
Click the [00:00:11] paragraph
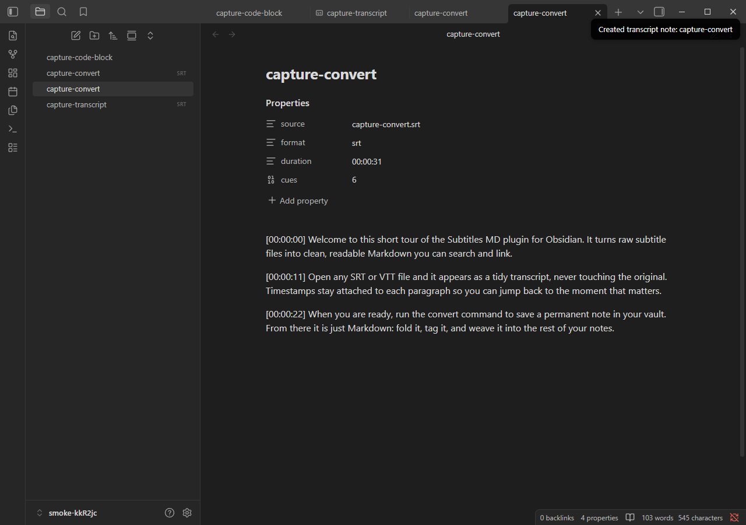click(466, 284)
